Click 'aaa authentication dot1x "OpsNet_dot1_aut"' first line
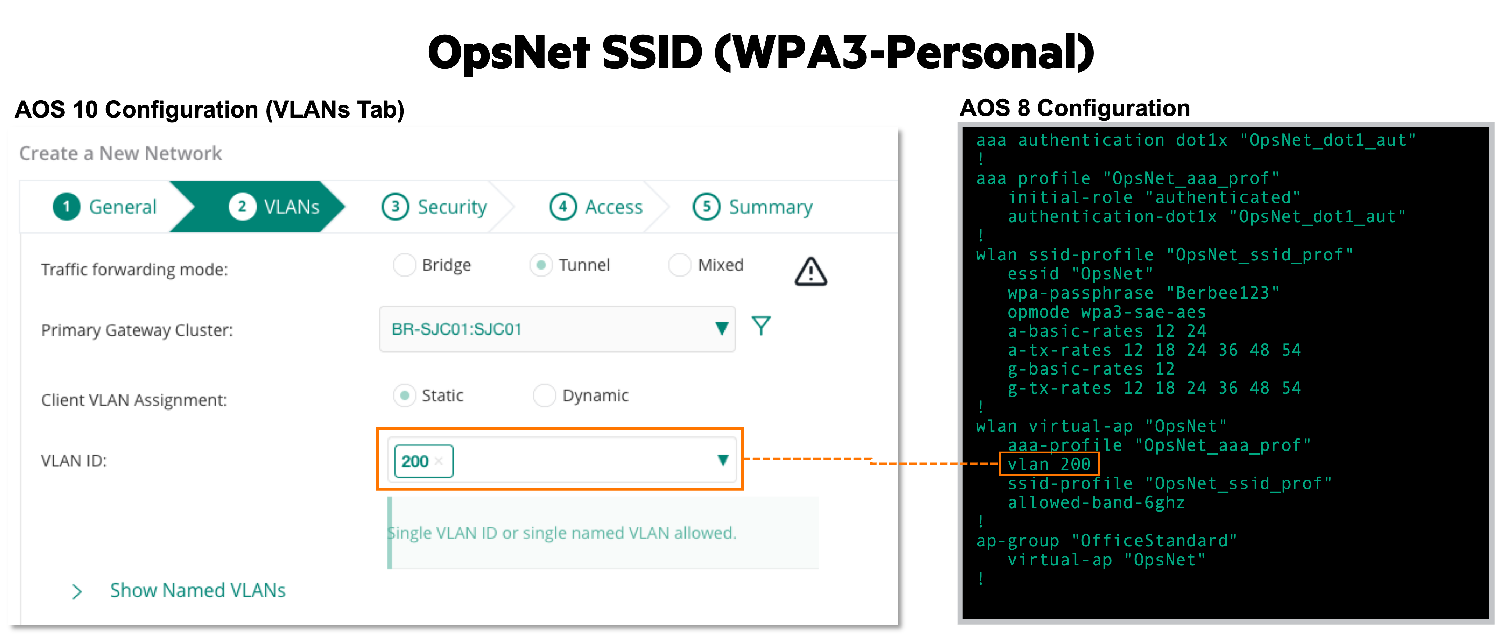 click(1196, 140)
